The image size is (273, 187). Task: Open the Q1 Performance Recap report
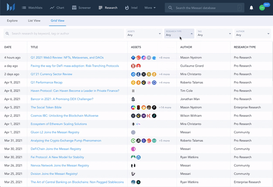click(x=46, y=83)
